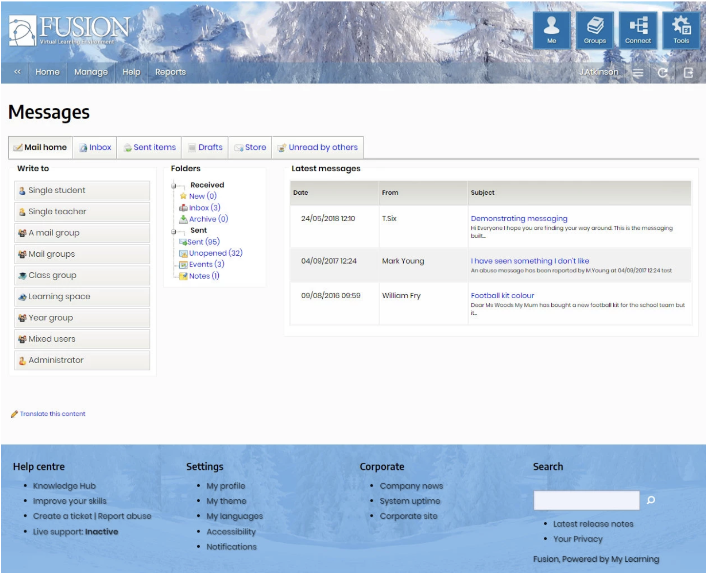Write to a Single student
The image size is (706, 573).
tap(82, 190)
